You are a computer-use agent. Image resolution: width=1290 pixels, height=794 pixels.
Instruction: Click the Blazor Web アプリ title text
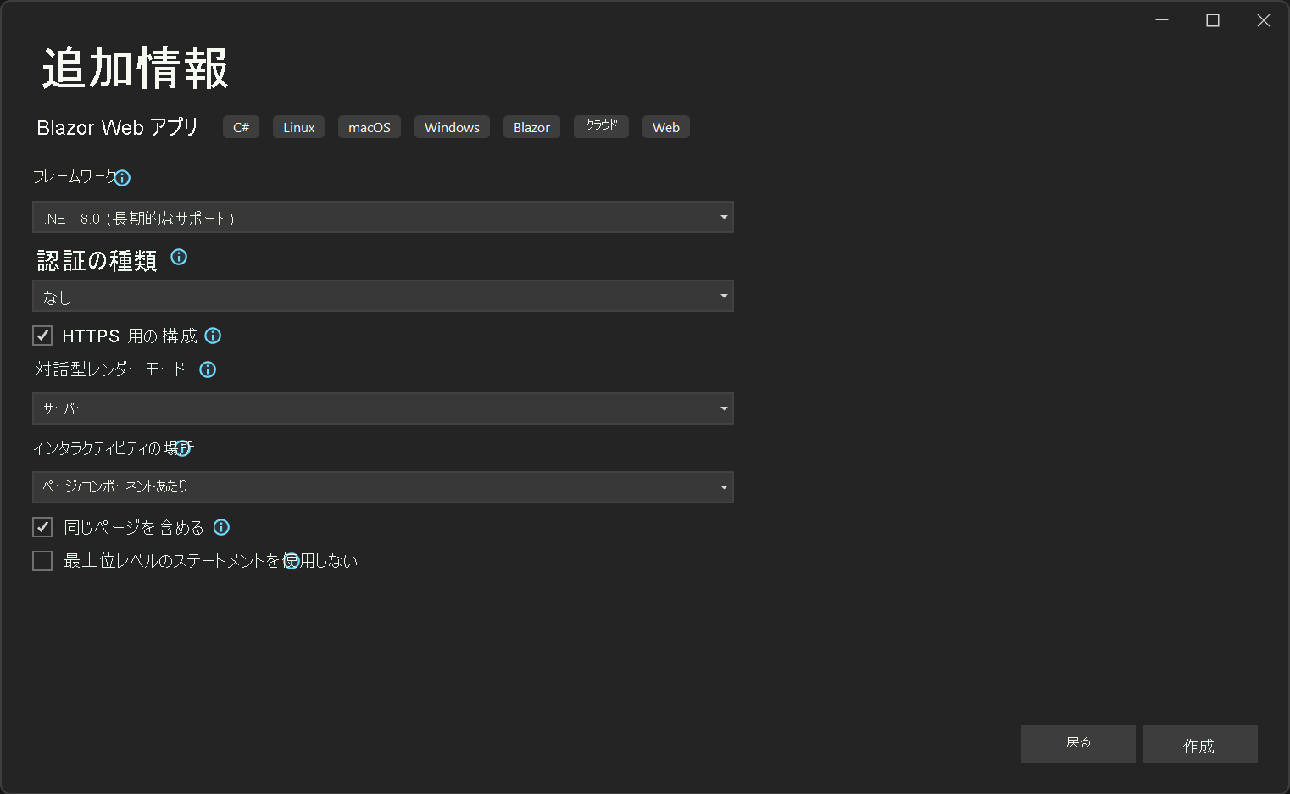[x=117, y=127]
